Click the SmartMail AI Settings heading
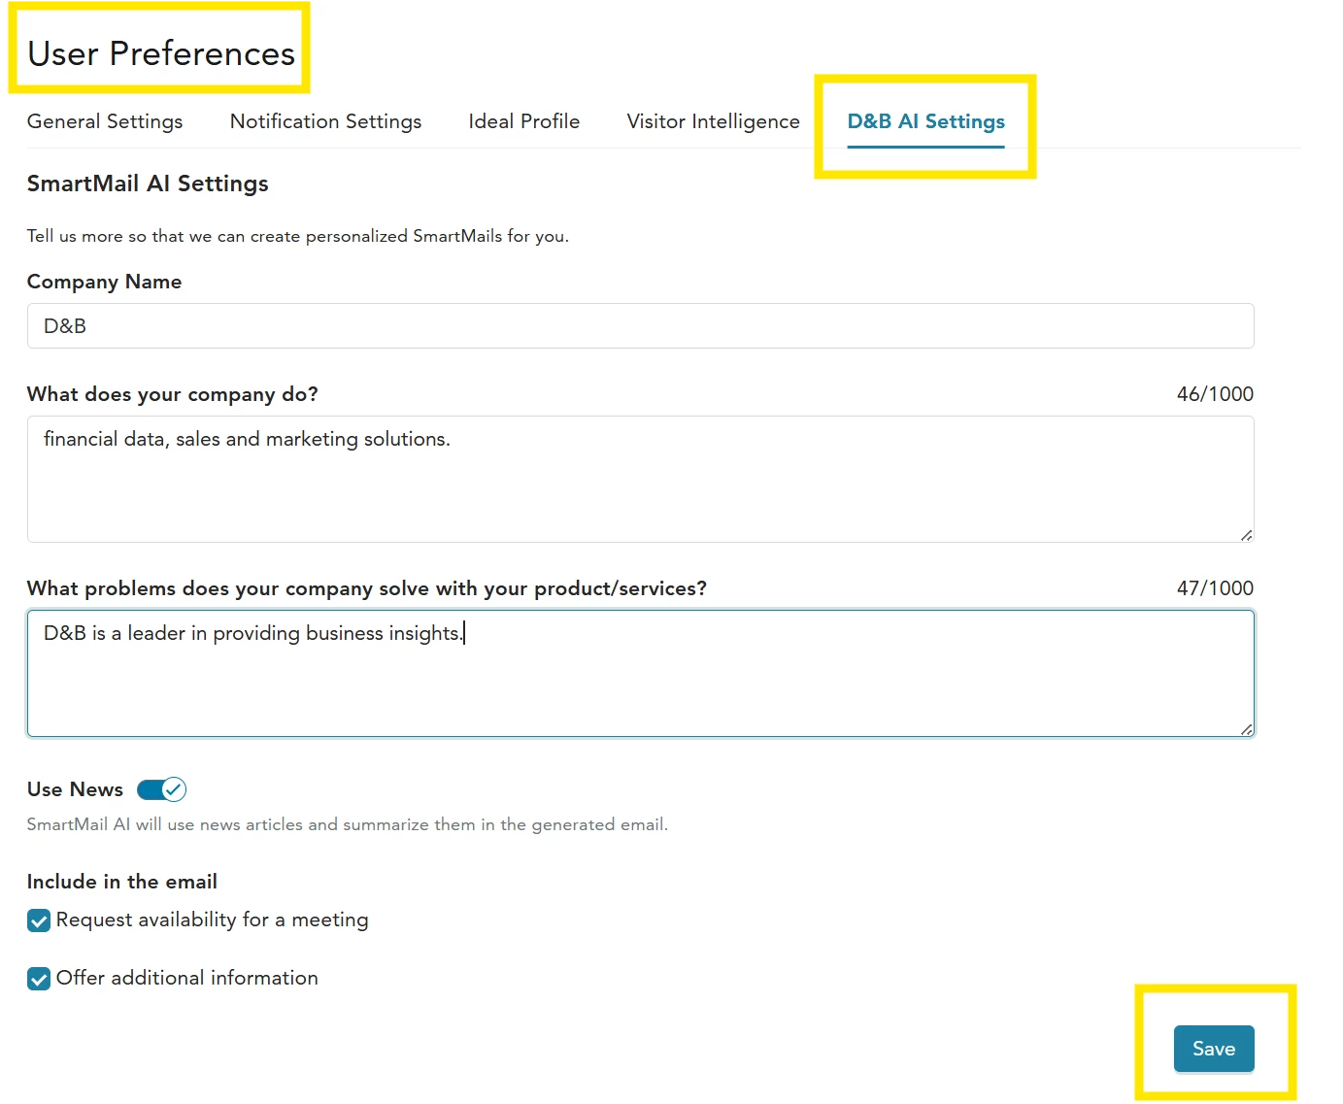The image size is (1343, 1104). coord(148,184)
